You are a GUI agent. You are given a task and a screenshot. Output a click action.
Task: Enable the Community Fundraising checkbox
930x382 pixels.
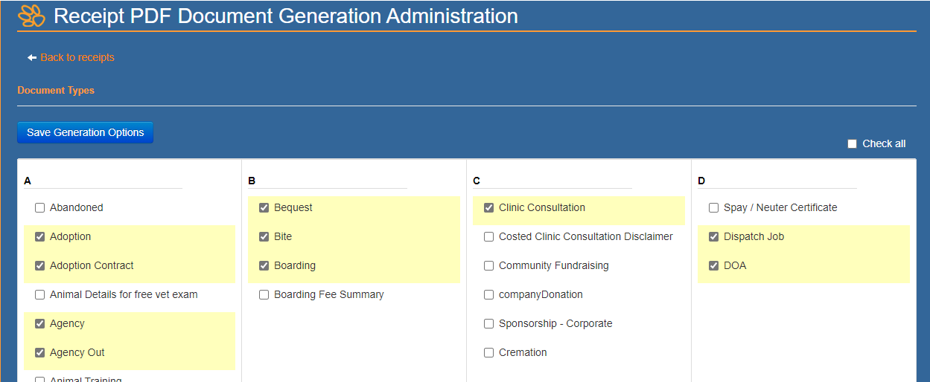(489, 266)
